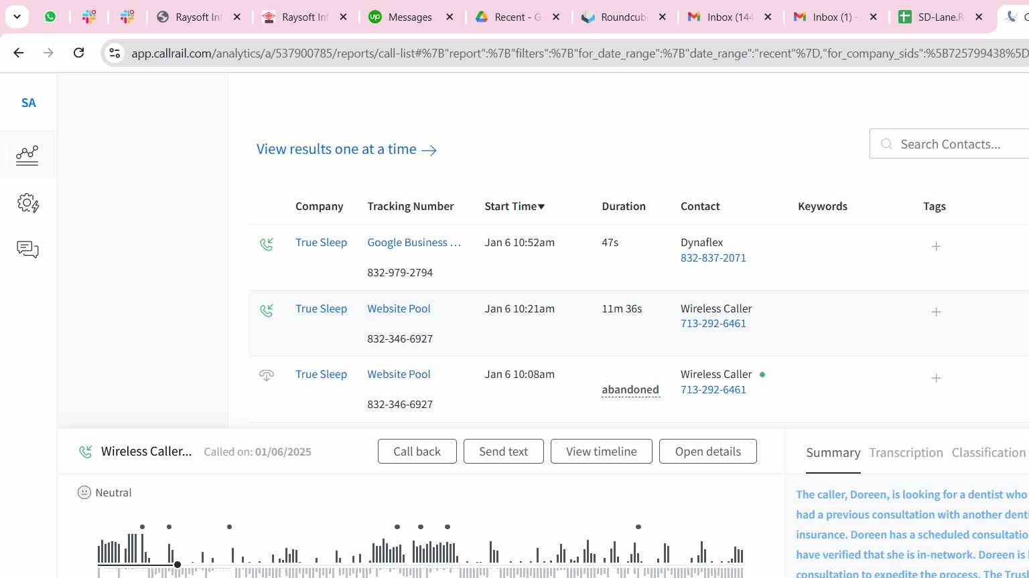Open the SD-Lane spreadsheet tab
The image size is (1029, 578).
tap(941, 17)
